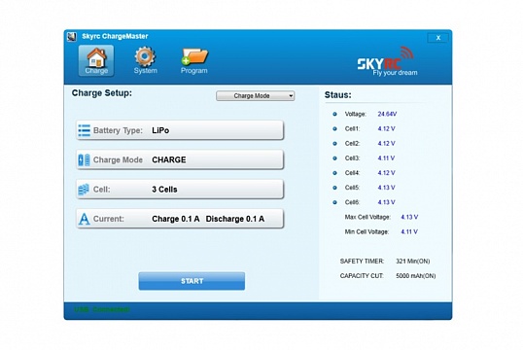Click the bullet beside Cell1

(x=334, y=128)
